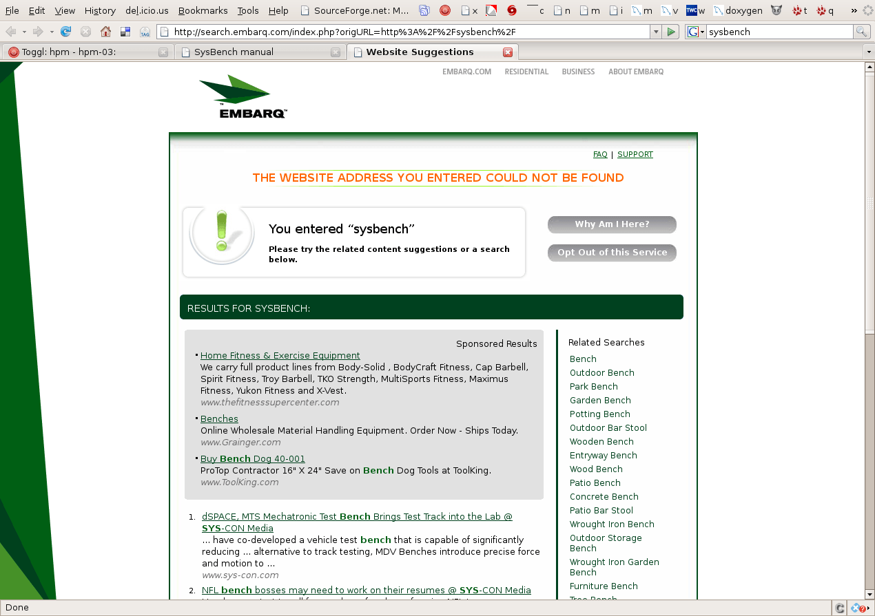Open the blue feed bookmark icon

[425, 10]
